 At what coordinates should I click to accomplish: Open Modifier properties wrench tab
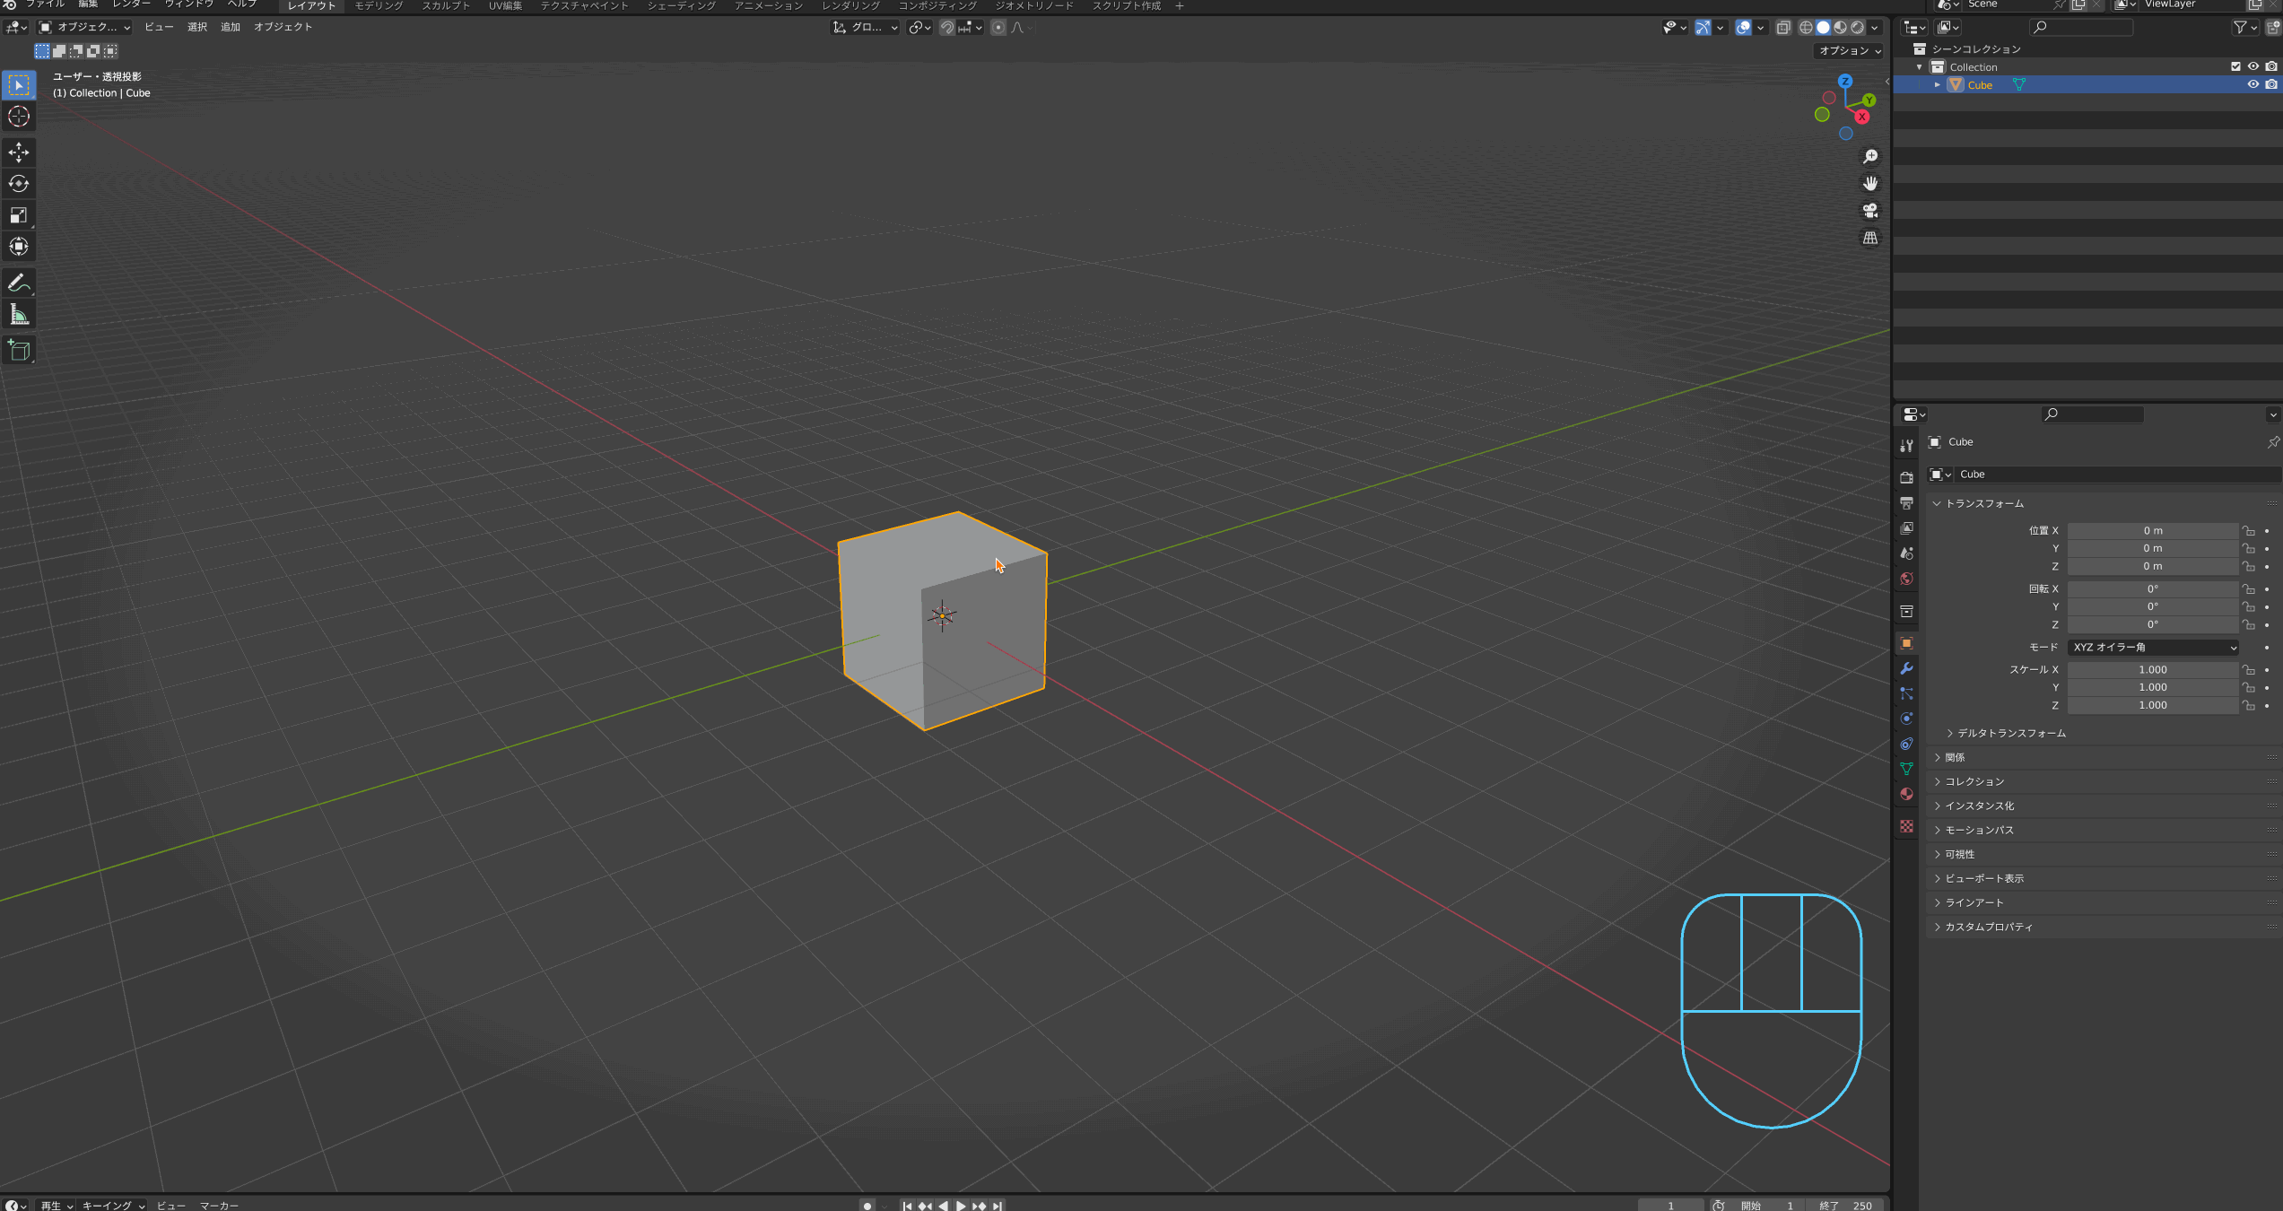pyautogui.click(x=1906, y=668)
